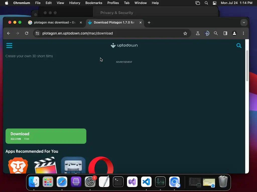Open Finder from the dock
This screenshot has height=192, width=257.
click(x=34, y=182)
